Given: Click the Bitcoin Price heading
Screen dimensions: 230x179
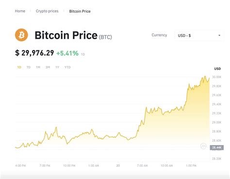Looking at the screenshot, I should point(66,35).
